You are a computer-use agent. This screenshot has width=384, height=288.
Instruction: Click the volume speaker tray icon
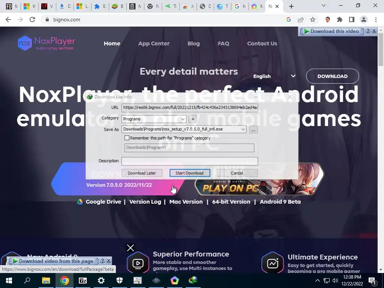click(335, 280)
